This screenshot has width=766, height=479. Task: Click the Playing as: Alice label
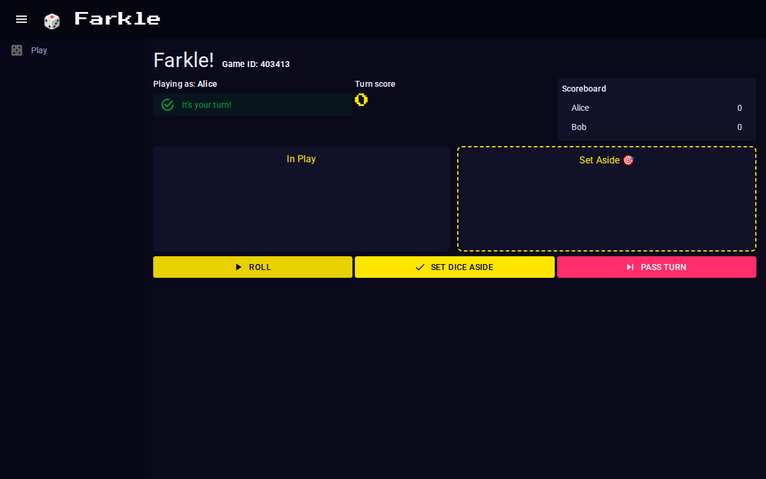185,84
